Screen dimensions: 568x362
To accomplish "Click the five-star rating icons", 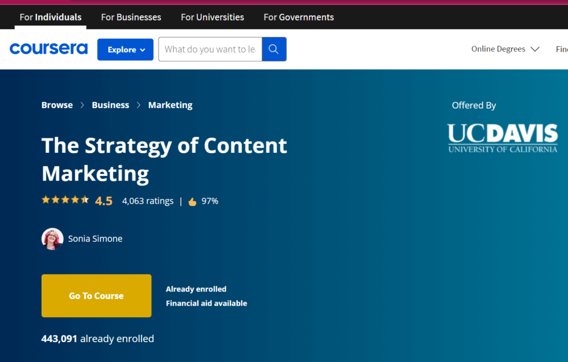I will pos(65,200).
